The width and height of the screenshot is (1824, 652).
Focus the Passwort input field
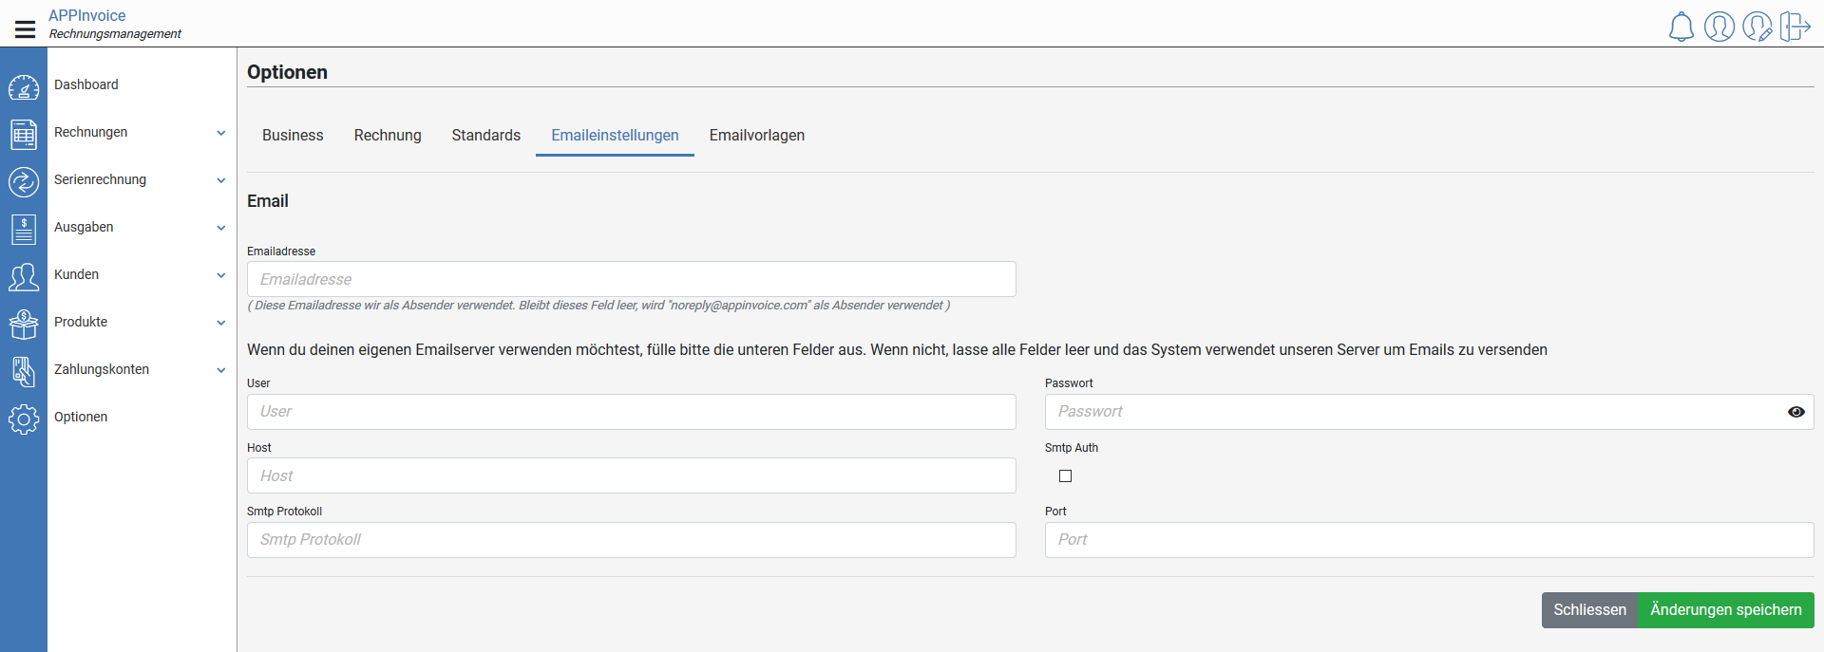pos(1429,412)
